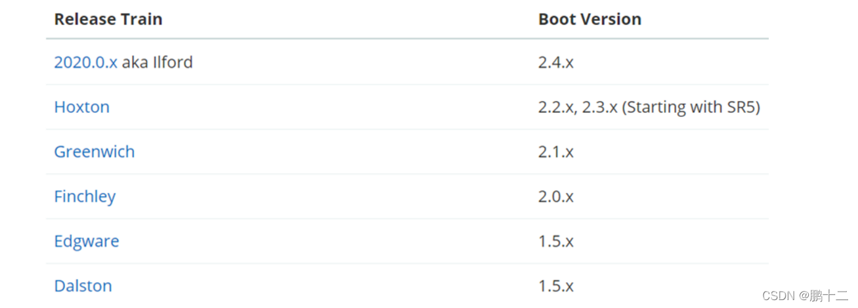Screen dimensions: 858x308
Task: Click the Edgware link
Action: [87, 241]
